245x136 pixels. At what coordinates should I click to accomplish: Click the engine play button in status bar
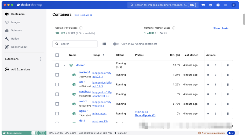33,133
